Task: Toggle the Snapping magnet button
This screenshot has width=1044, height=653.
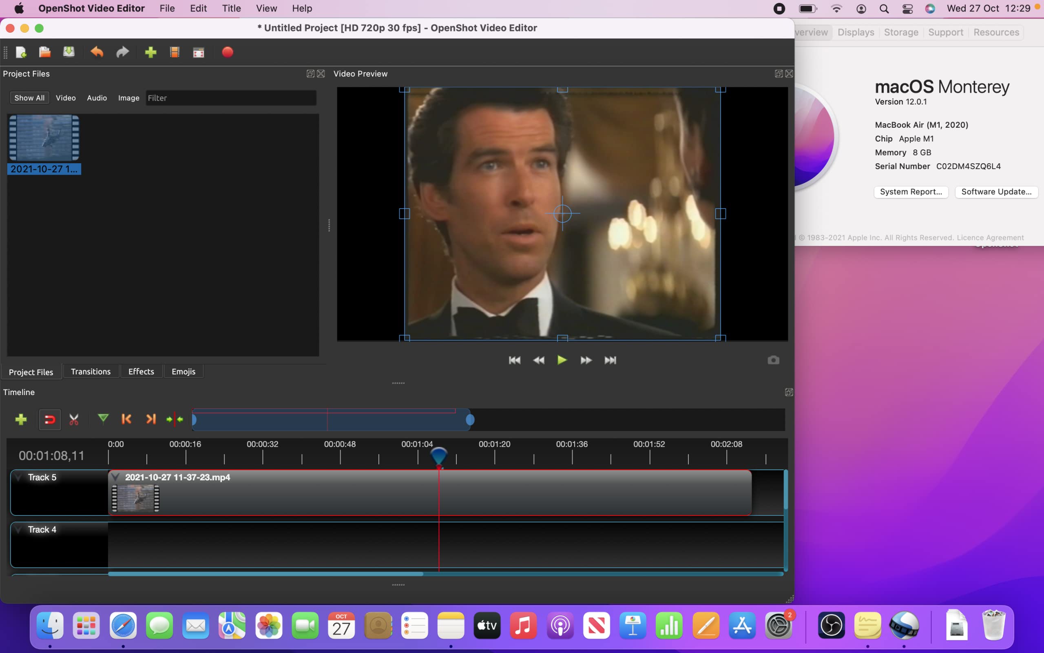Action: coord(50,420)
